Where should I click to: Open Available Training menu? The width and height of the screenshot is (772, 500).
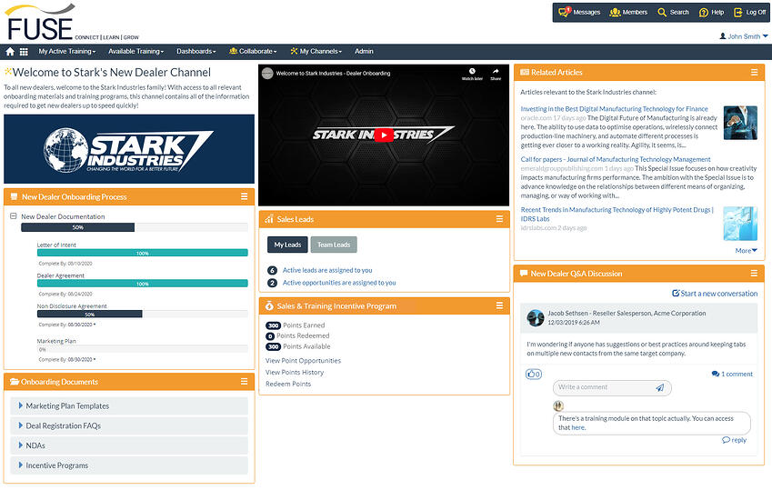tap(135, 51)
